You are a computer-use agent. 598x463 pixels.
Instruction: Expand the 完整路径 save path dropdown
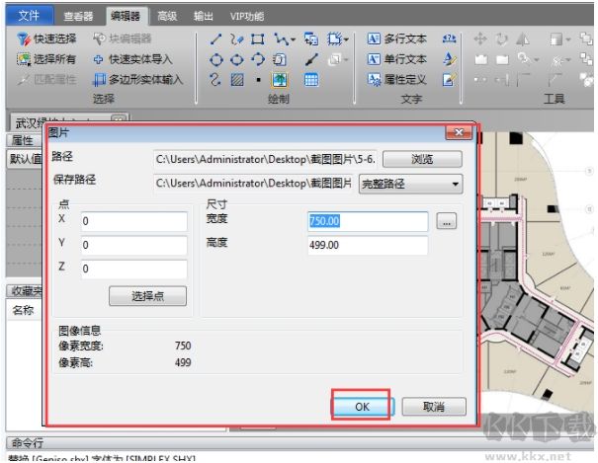[x=455, y=183]
